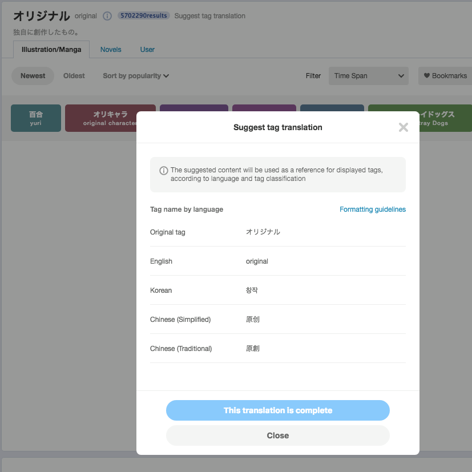Click This translation is complete button
The height and width of the screenshot is (472, 472).
277,410
